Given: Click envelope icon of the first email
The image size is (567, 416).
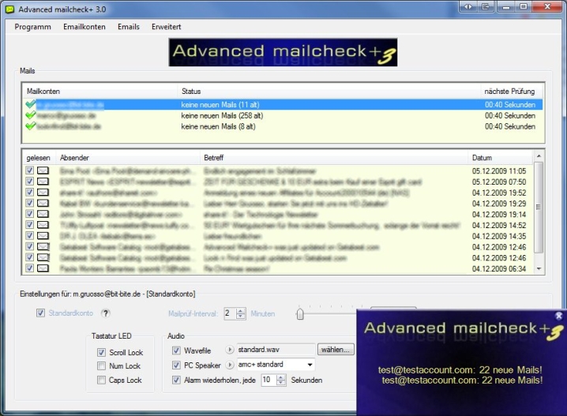Looking at the screenshot, I should [43, 170].
